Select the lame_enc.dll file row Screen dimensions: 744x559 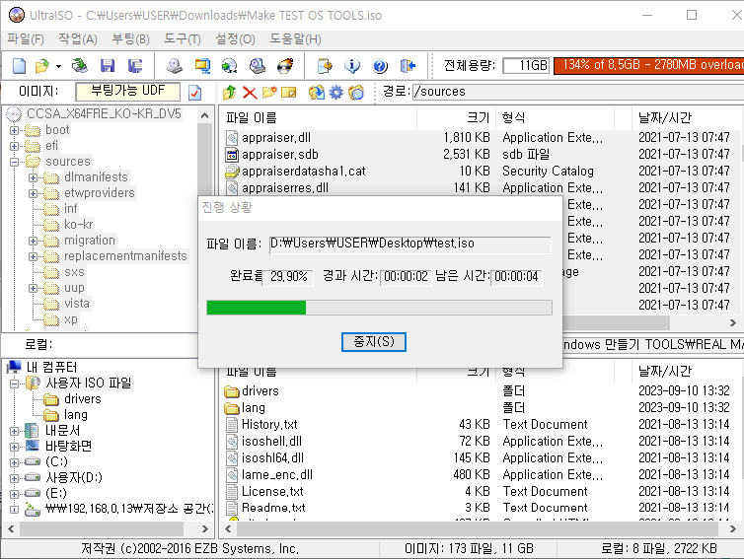(481, 474)
